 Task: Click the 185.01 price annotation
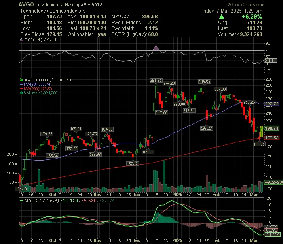tap(76, 129)
